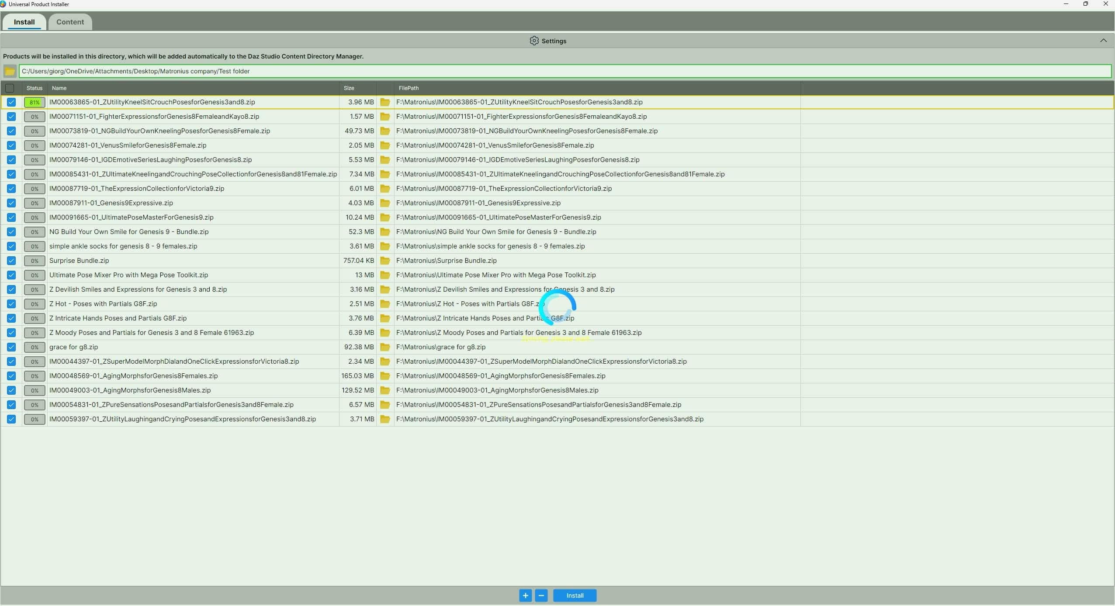Open folder icon for Ultimate Pose Mixer Pro
The height and width of the screenshot is (606, 1115).
(x=384, y=275)
